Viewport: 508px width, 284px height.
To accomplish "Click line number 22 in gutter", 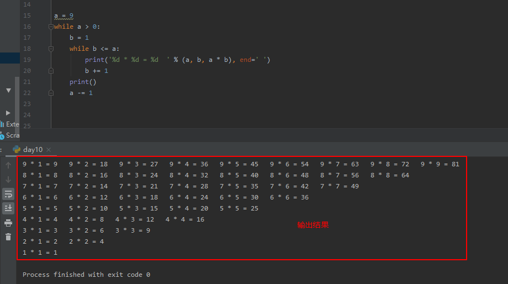I will (27, 93).
